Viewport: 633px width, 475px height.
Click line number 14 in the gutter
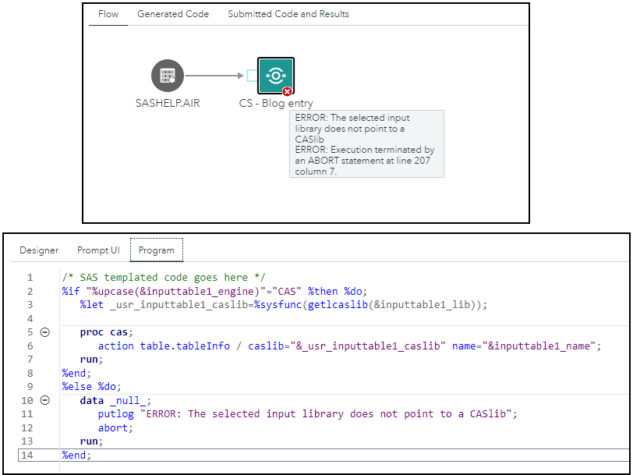click(x=30, y=455)
